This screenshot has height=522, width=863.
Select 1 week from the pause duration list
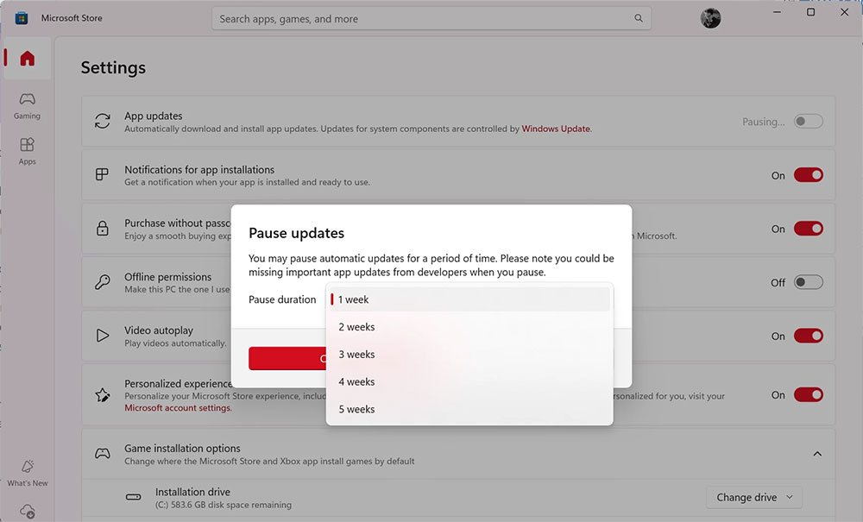tap(354, 299)
